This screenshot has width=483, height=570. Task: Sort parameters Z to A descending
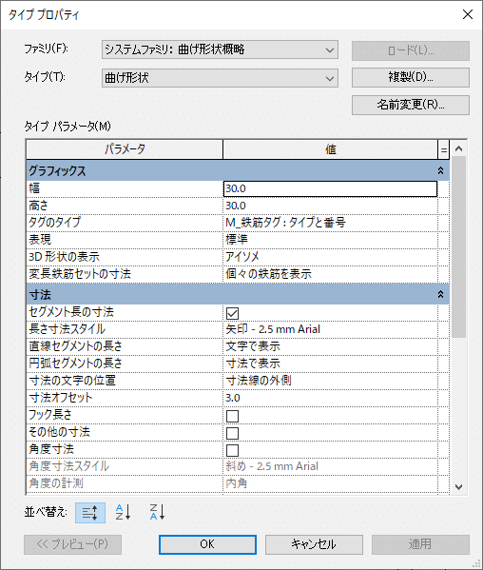[x=157, y=512]
